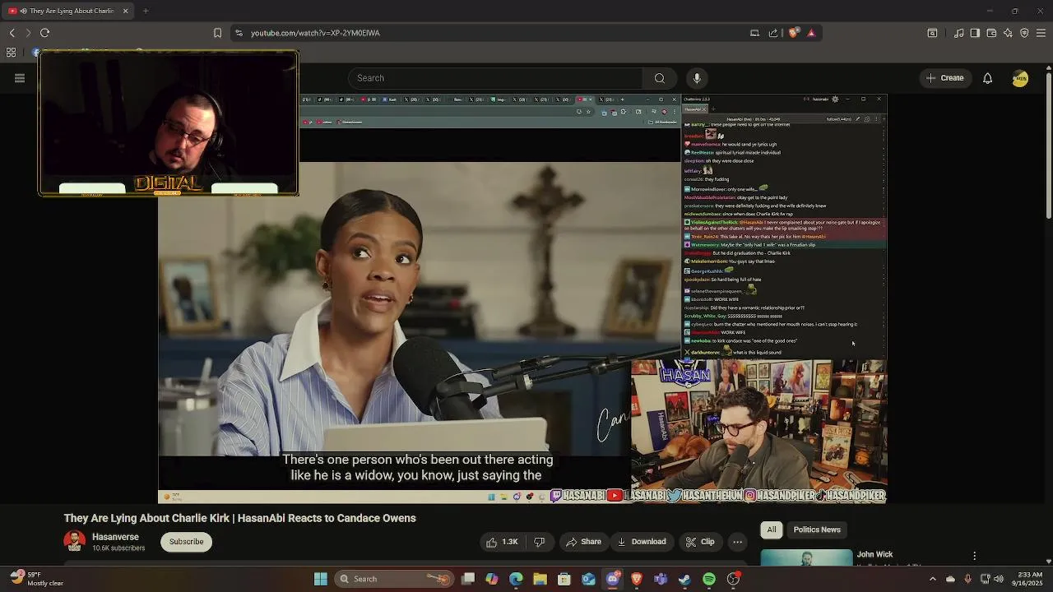
Task: Open OBS Studio from the taskbar
Action: coord(733,579)
